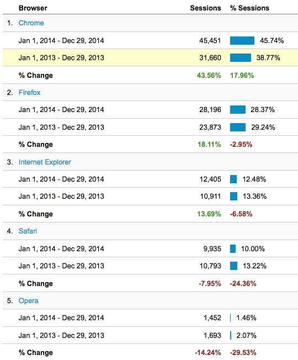Open the Firefox browser link

pos(30,93)
